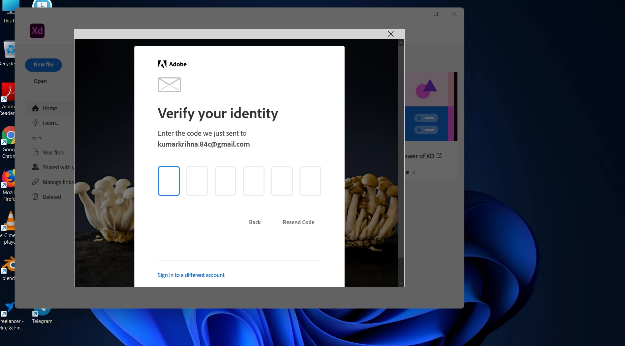This screenshot has width=625, height=346.
Task: Click the envelope mail icon
Action: coord(169,85)
